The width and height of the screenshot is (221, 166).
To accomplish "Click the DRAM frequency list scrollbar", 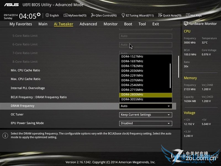I will pyautogui.click(x=170, y=76).
